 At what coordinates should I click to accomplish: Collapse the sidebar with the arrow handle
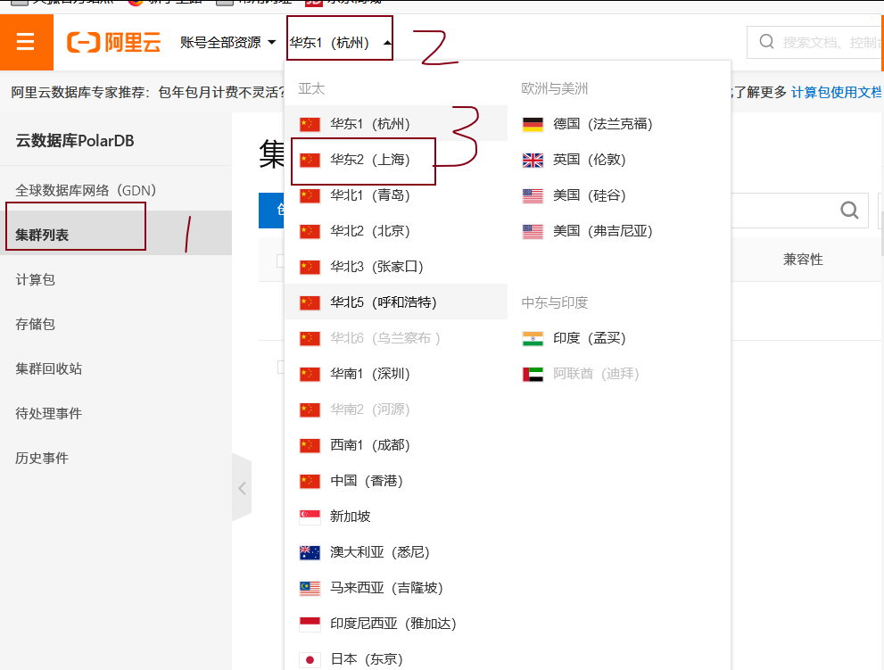click(242, 488)
